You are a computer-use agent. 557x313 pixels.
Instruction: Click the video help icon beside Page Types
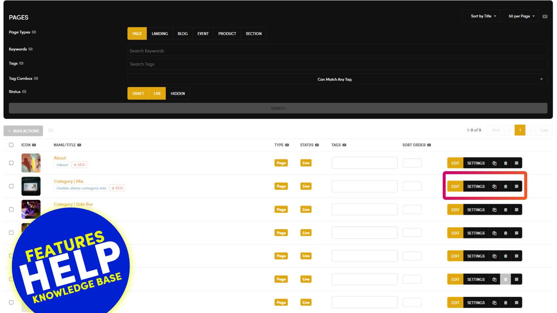34,32
